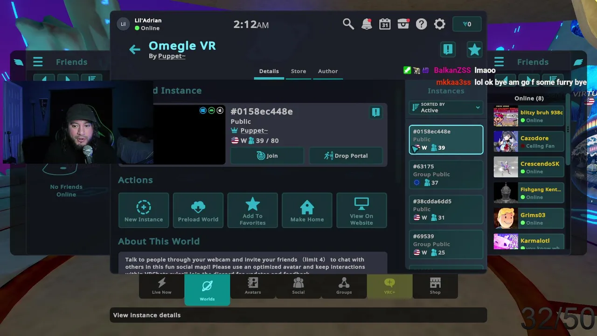Select instance #0158ec448e in list
The width and height of the screenshot is (597, 336).
tap(446, 140)
